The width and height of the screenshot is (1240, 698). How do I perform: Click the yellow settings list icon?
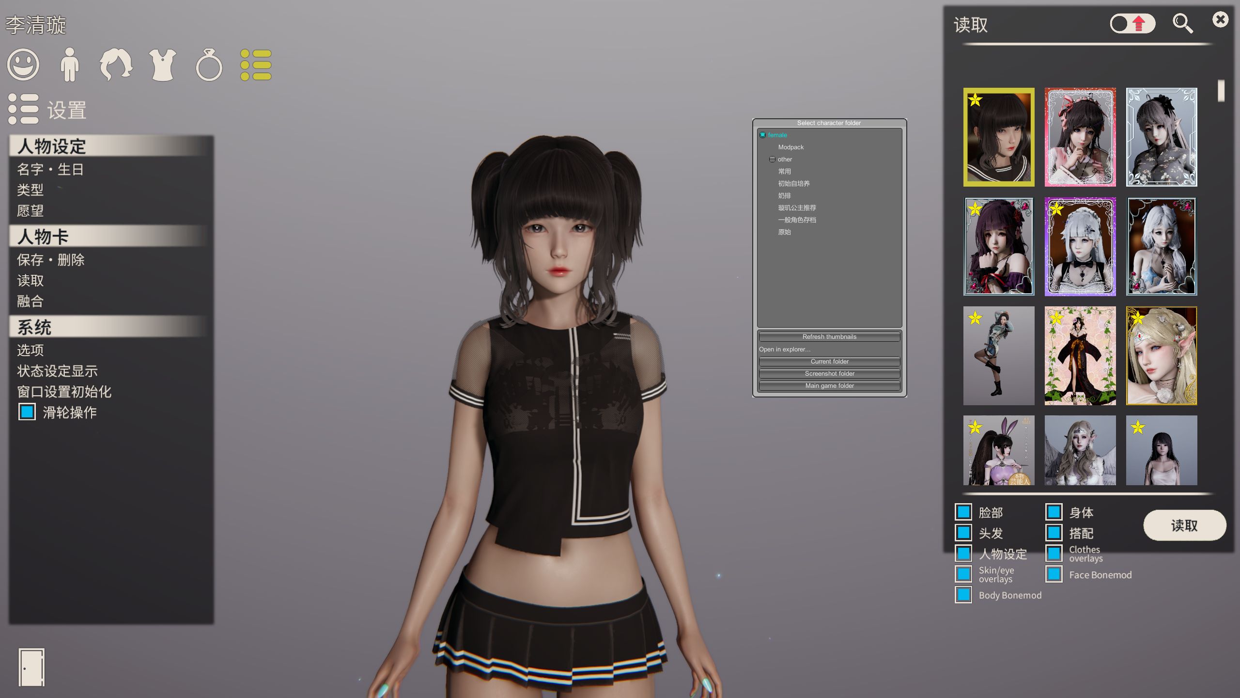[x=256, y=64]
